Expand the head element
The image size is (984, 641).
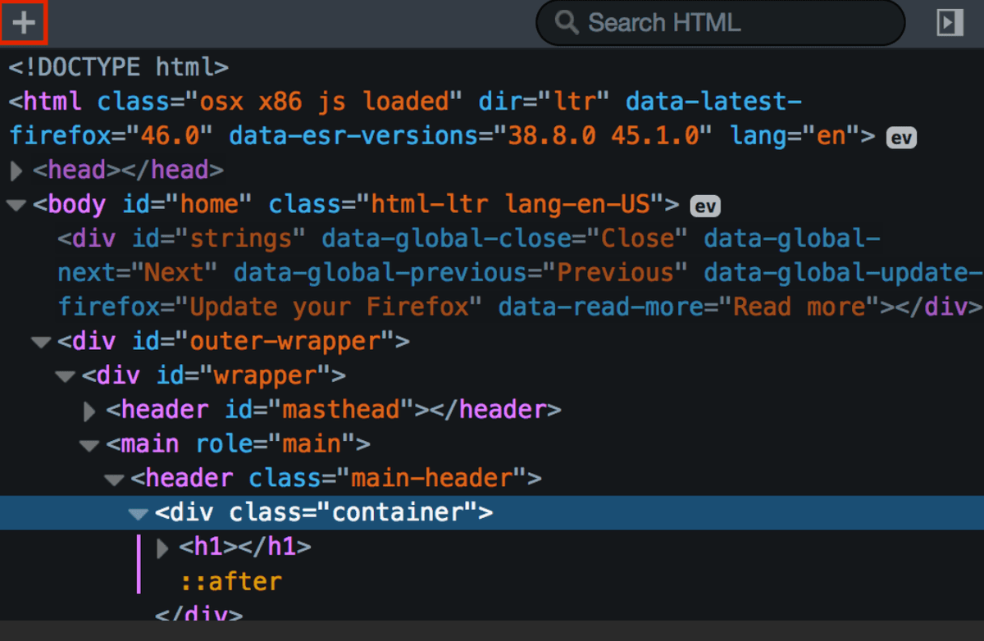pos(16,171)
